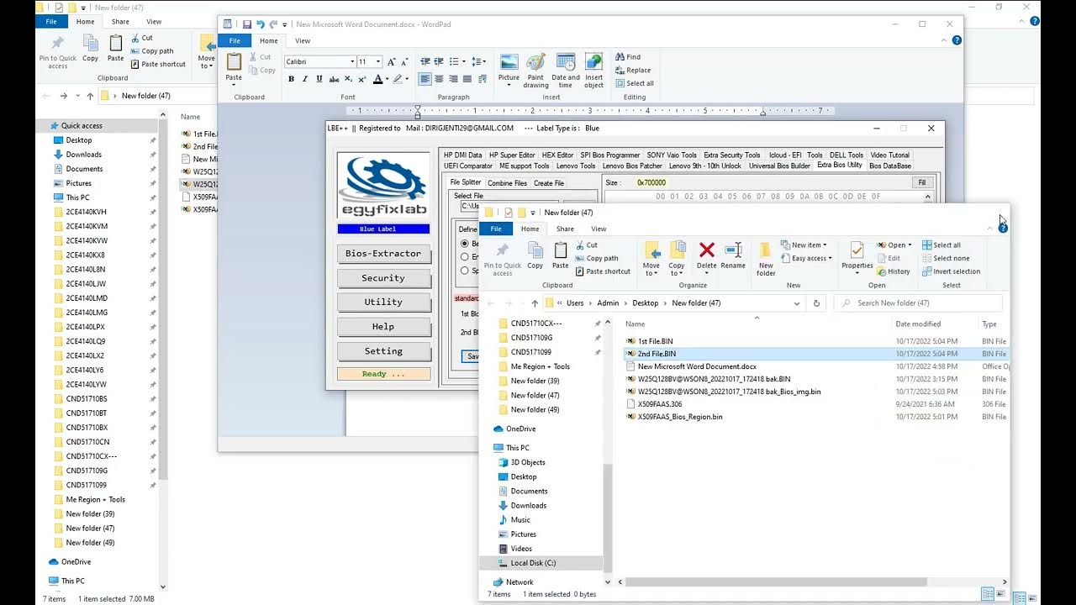
Task: Open the font size 11 dropdown in WordPad
Action: click(378, 61)
